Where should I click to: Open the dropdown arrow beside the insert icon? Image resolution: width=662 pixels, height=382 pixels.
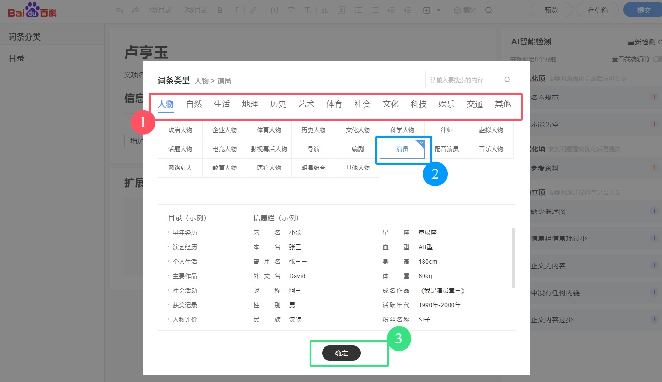pos(439,10)
